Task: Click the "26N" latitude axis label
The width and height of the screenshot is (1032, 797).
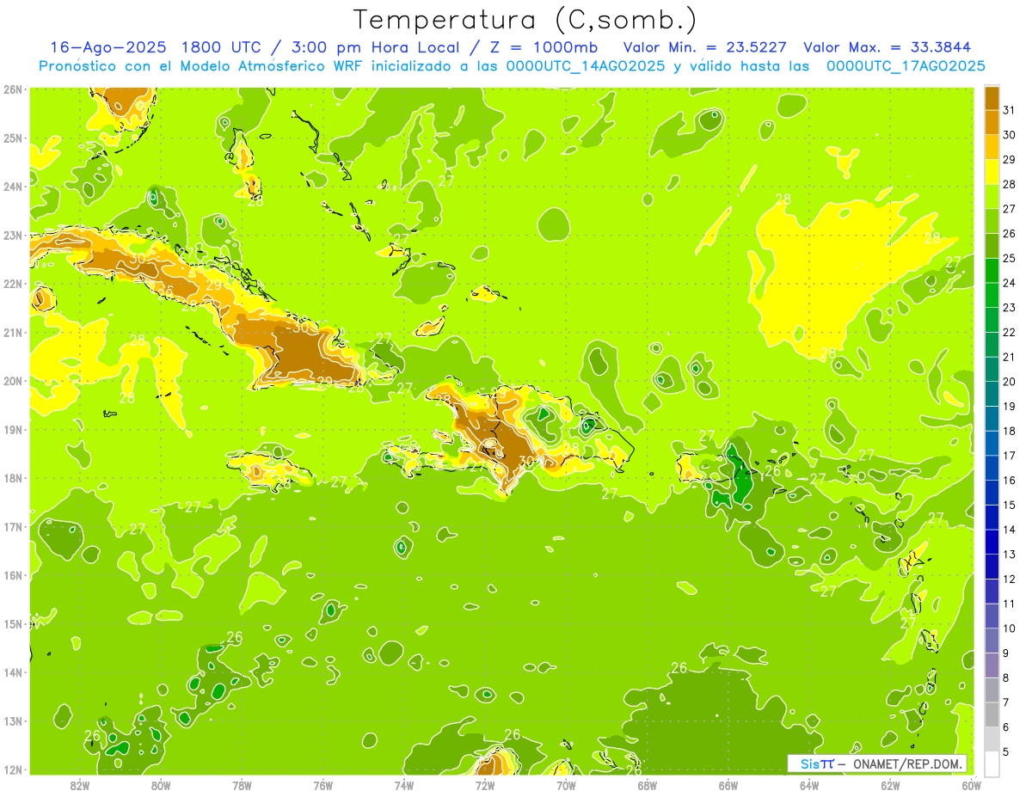Action: [13, 89]
